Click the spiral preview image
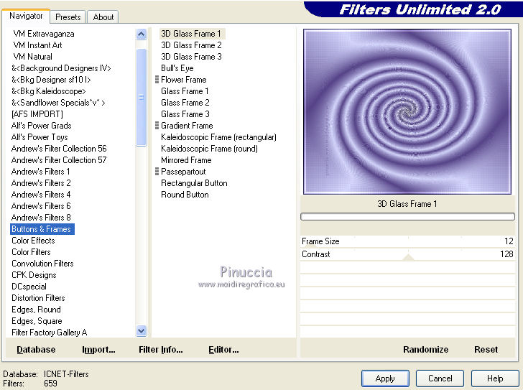This screenshot has width=523, height=390. [x=407, y=111]
